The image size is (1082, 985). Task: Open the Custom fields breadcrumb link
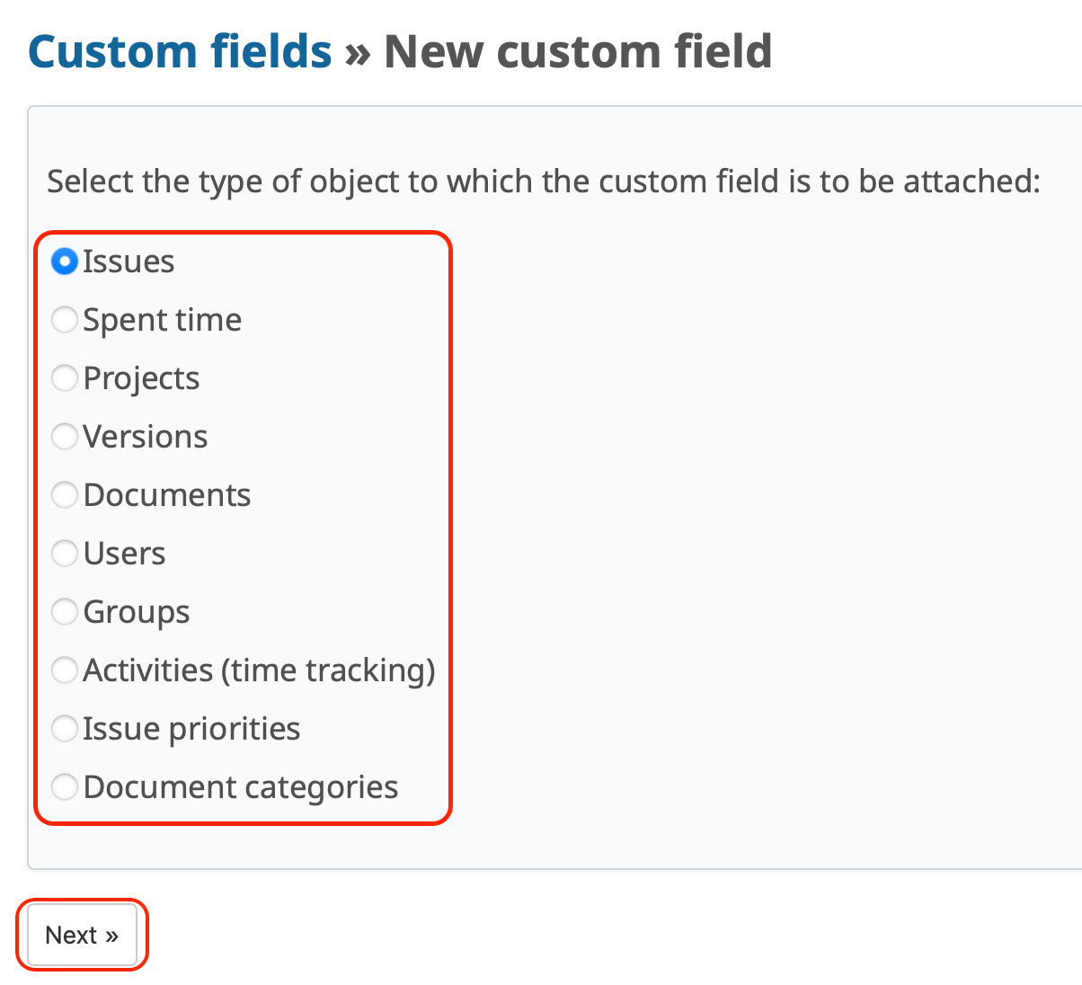[x=179, y=51]
